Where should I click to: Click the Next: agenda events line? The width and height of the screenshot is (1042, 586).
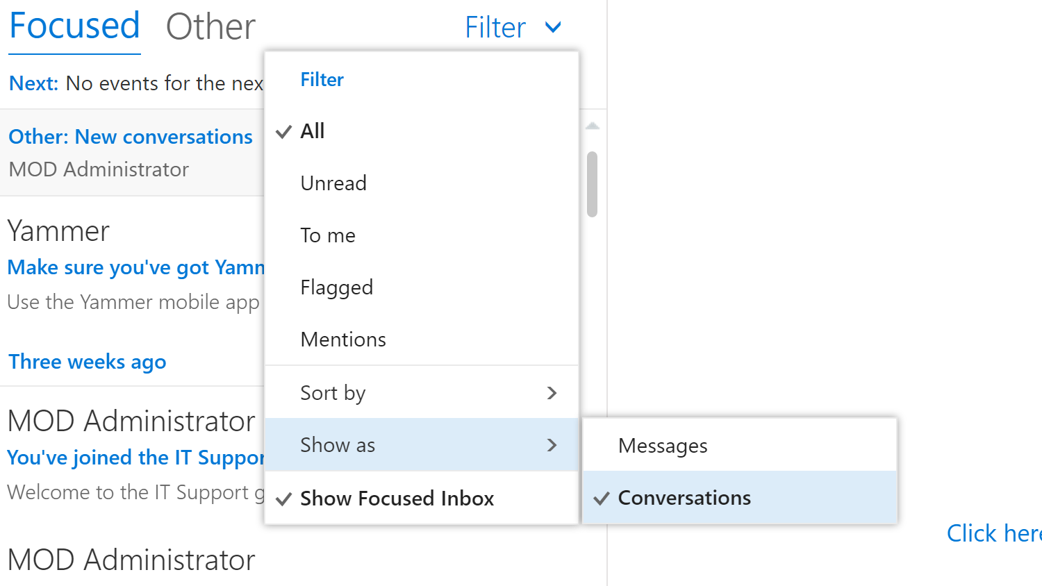tap(136, 83)
